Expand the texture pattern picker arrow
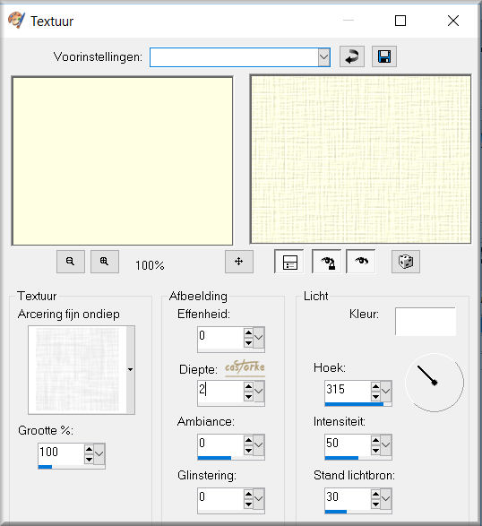482x526 pixels. tap(131, 370)
